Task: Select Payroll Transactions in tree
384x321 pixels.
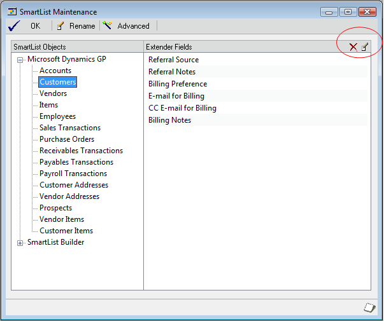Action: [73, 174]
